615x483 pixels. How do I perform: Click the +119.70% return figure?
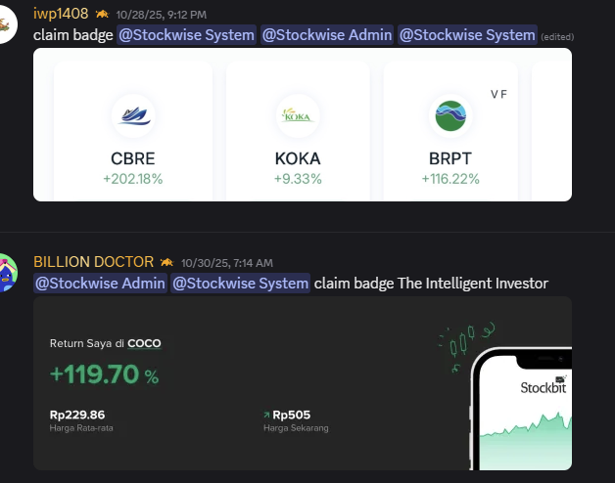pos(104,373)
